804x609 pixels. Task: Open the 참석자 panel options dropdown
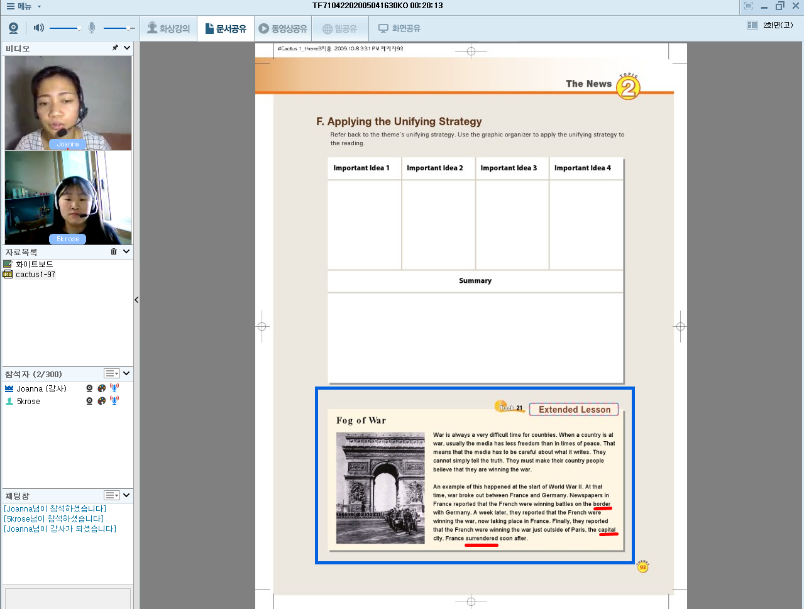tap(112, 374)
